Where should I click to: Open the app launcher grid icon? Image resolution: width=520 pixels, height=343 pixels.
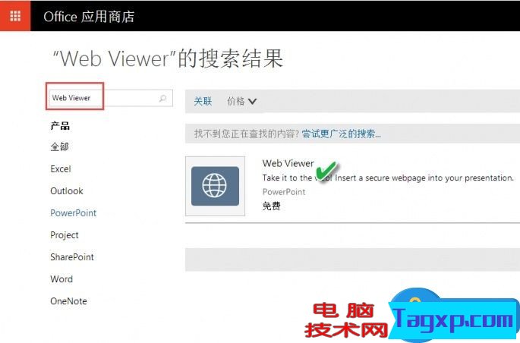point(15,16)
